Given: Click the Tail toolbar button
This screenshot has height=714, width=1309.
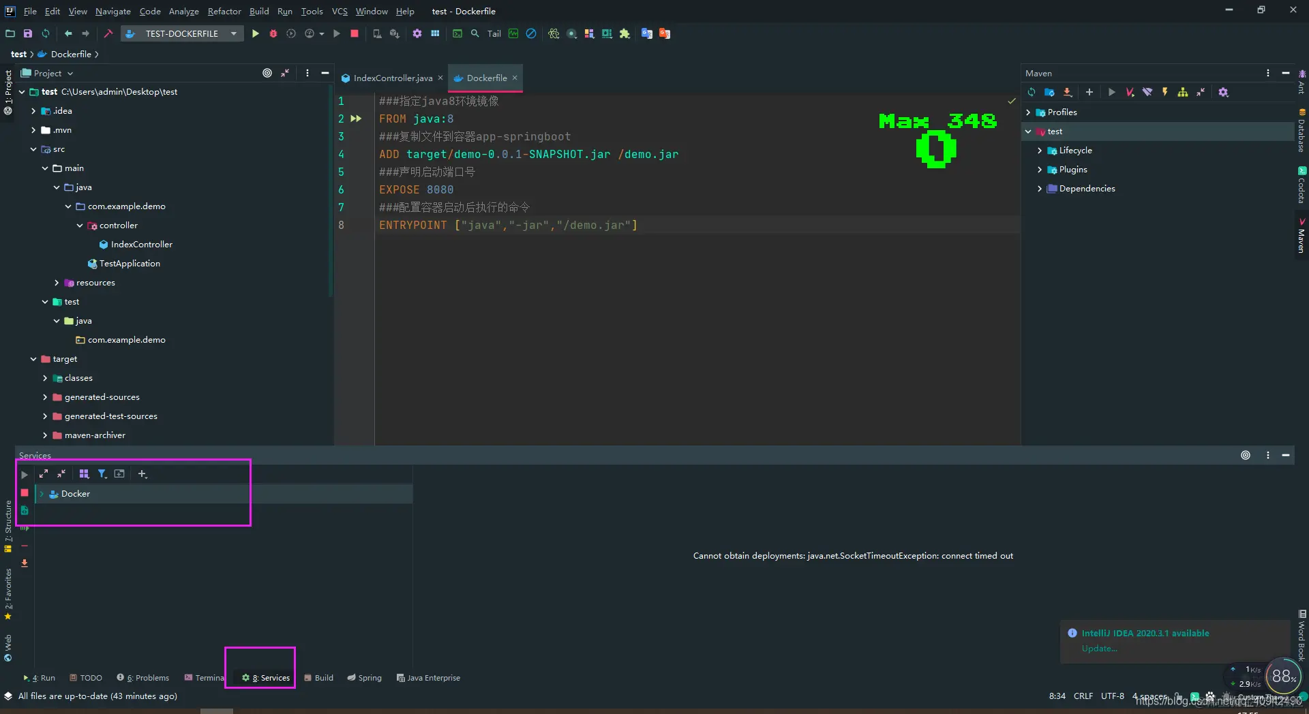Looking at the screenshot, I should point(494,33).
